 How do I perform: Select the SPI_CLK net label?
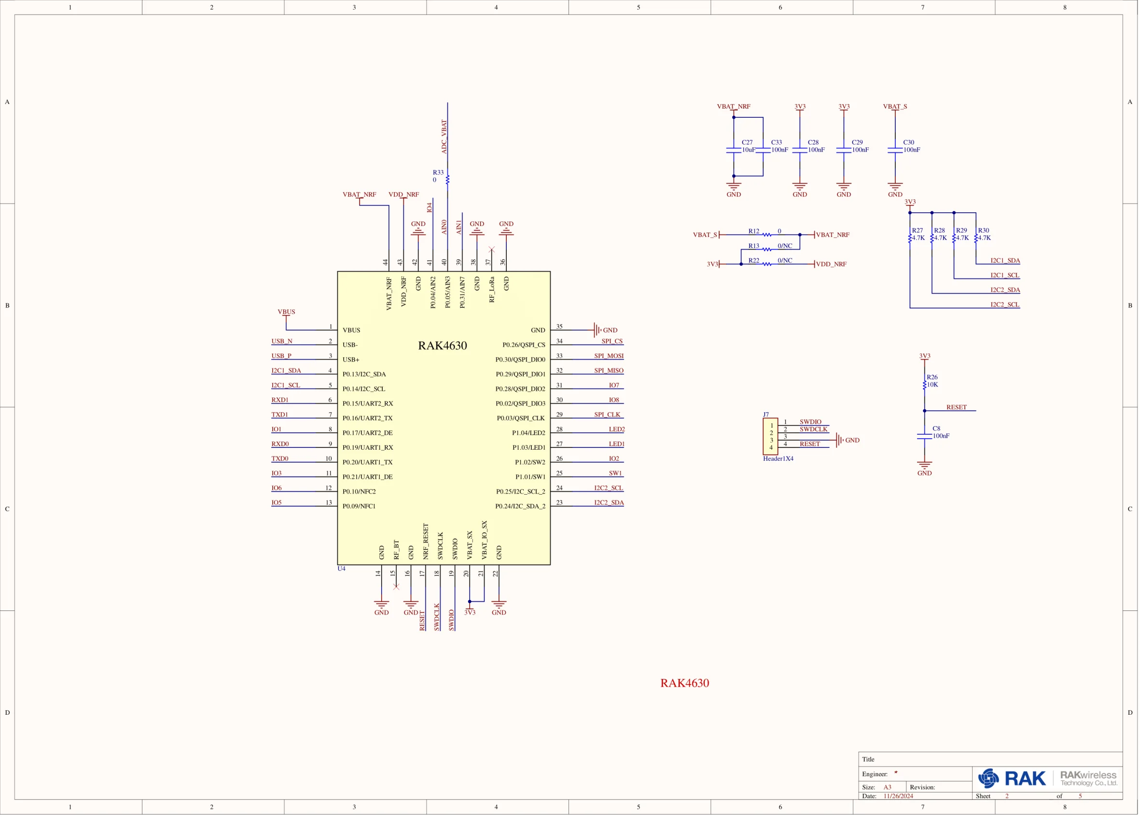(x=607, y=415)
